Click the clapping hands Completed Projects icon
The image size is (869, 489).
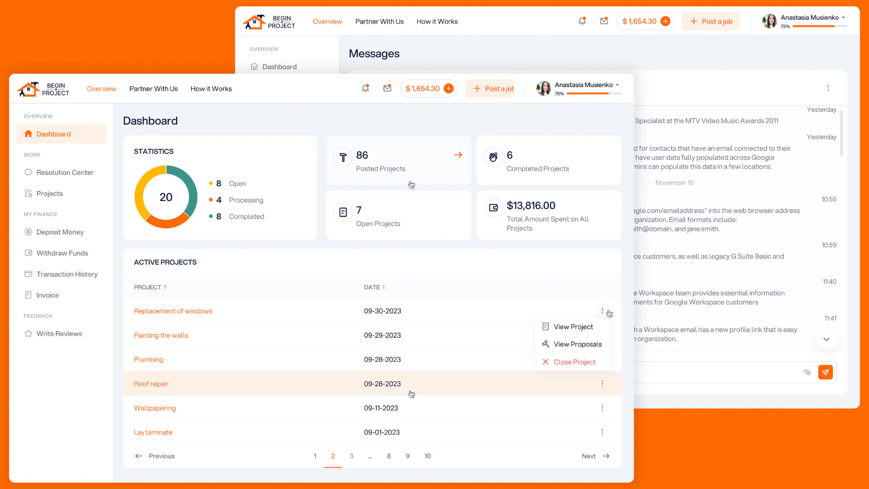[x=493, y=157]
